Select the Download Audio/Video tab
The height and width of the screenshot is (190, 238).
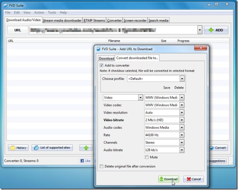click(x=24, y=20)
